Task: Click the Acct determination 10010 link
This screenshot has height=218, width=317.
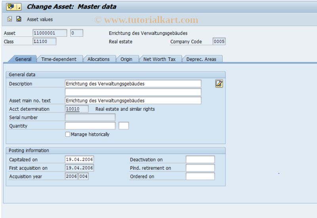Action: 73,109
